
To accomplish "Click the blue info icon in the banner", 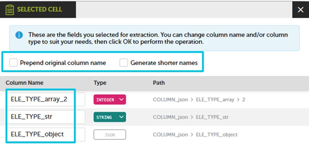I will point(19,35).
